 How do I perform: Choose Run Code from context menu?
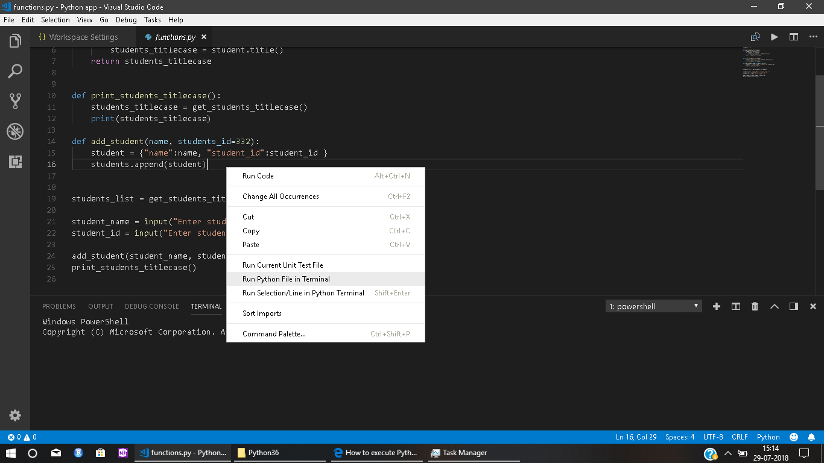(x=326, y=176)
